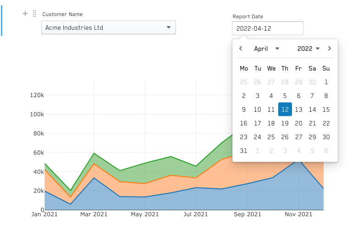Choose April 5 in the date picker
352x229 pixels.
[285, 96]
